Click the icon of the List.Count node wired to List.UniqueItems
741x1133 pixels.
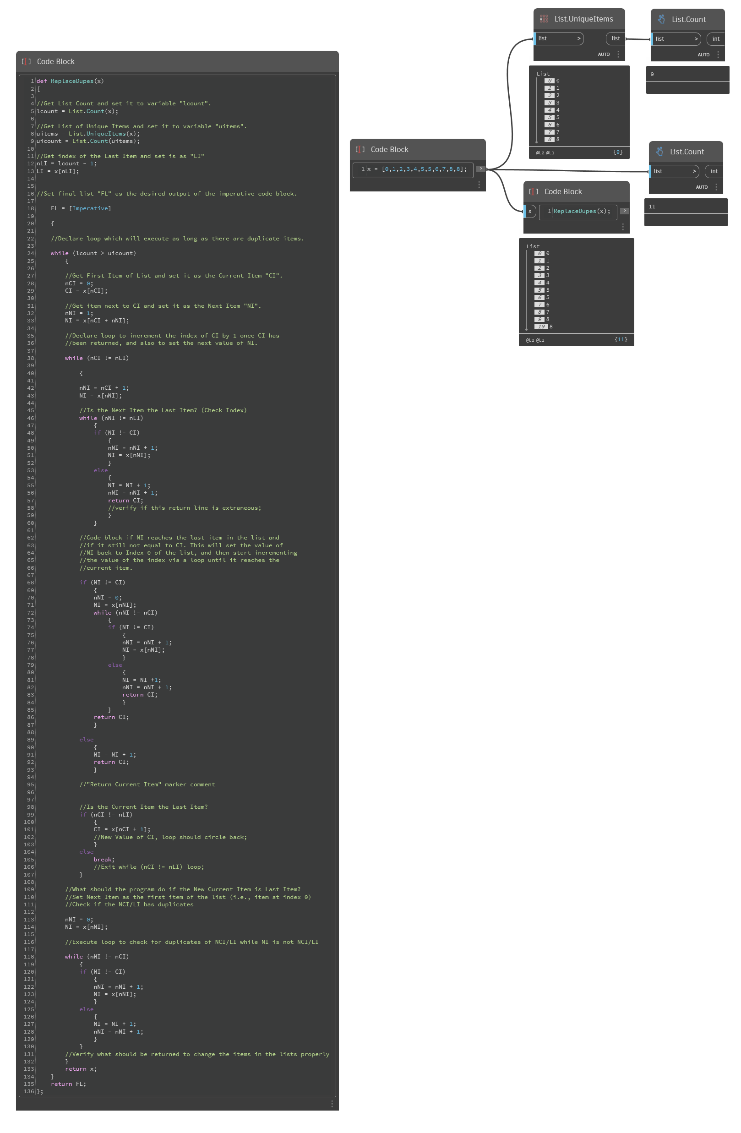[661, 20]
